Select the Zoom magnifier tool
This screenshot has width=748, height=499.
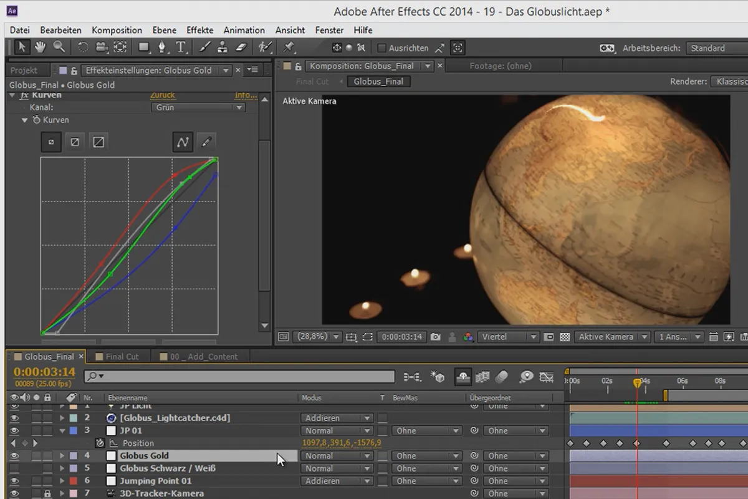click(59, 47)
